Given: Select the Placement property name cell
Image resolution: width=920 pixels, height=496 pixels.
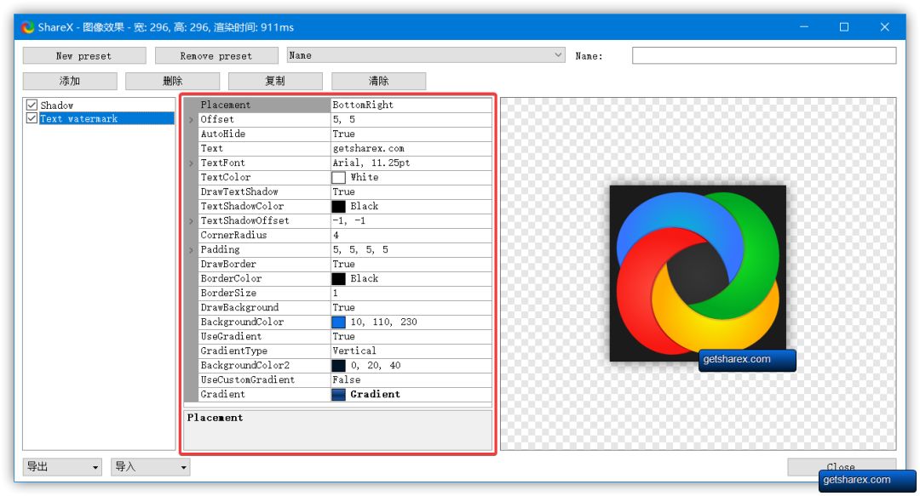Looking at the screenshot, I should pyautogui.click(x=264, y=105).
